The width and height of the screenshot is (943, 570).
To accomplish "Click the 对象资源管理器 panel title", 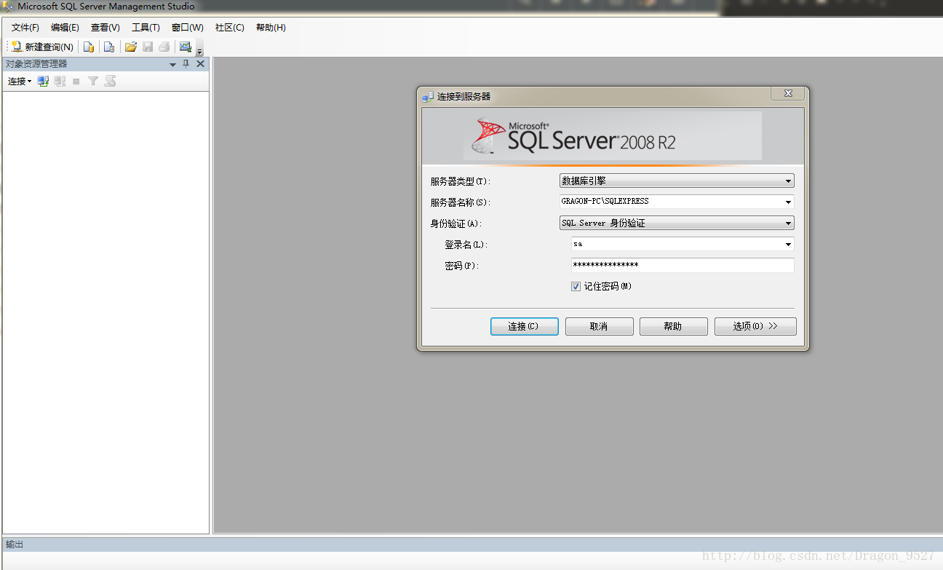I will point(36,64).
